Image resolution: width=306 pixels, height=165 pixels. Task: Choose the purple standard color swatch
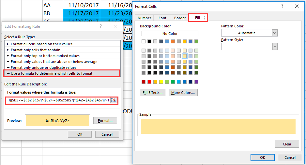196,82
